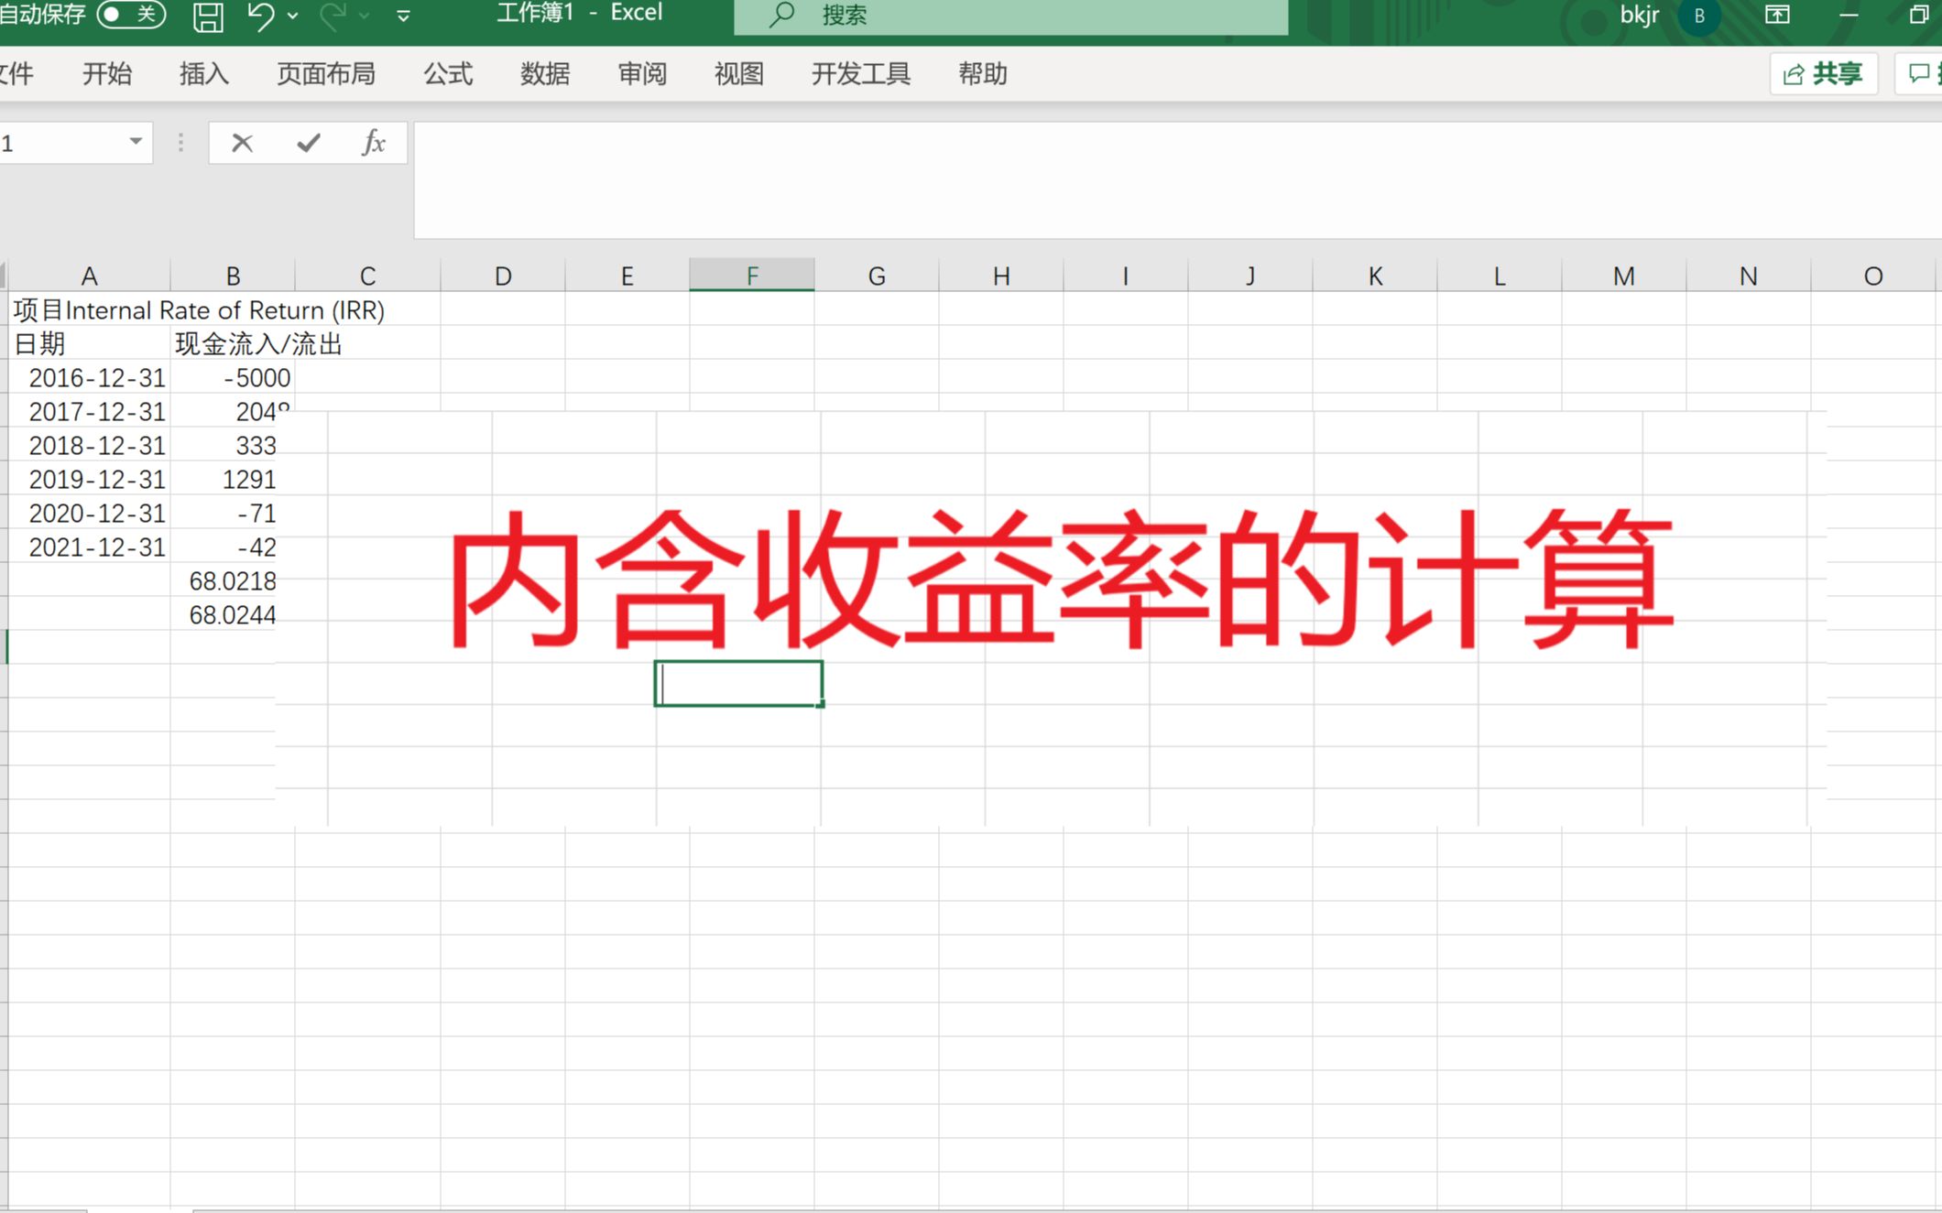Open the 开始 ribbon tab

coord(107,74)
